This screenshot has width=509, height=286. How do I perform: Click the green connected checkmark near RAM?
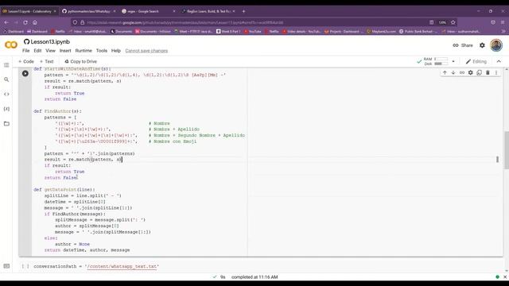point(419,61)
